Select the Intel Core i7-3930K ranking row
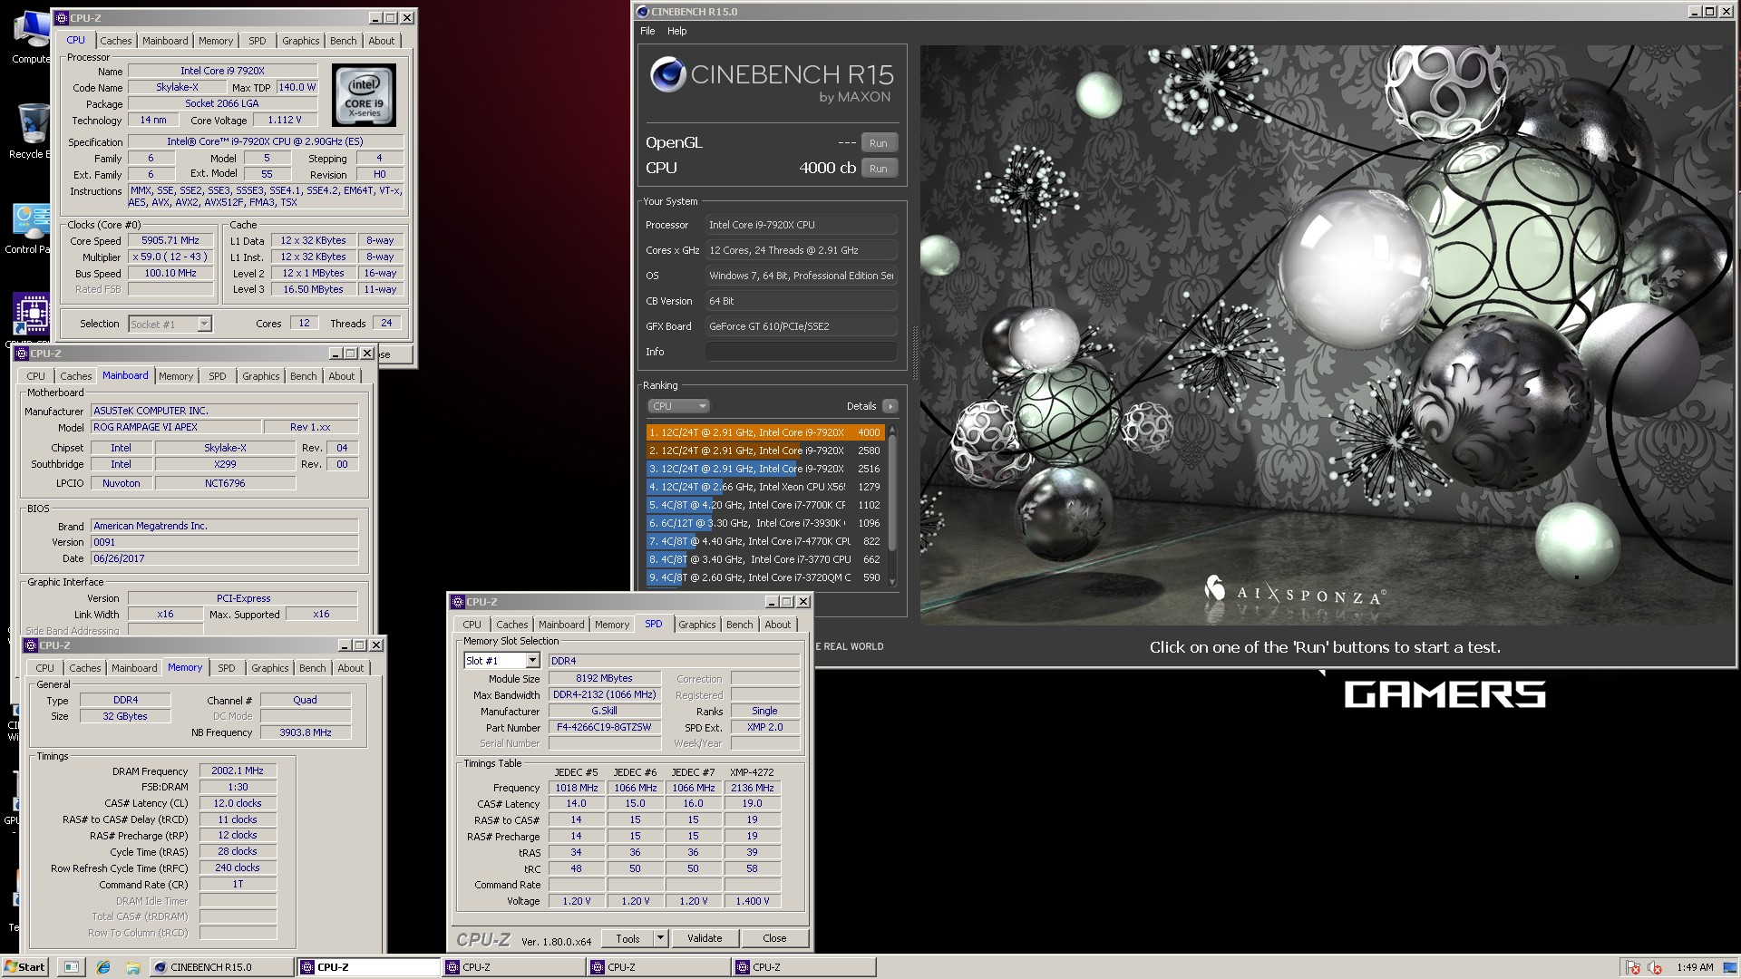 (x=764, y=523)
